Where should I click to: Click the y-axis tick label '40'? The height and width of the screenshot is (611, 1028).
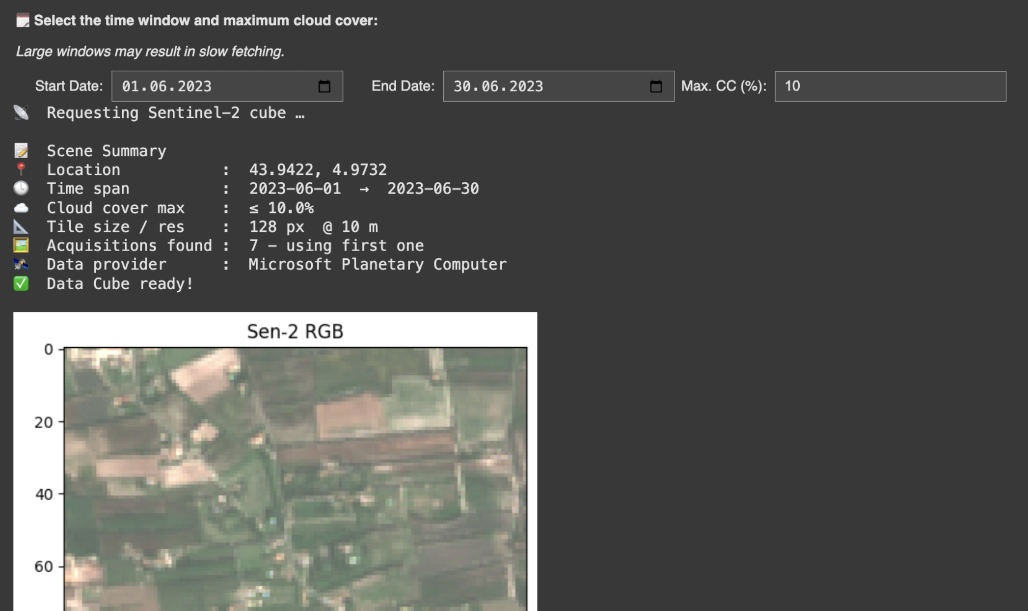pyautogui.click(x=44, y=494)
